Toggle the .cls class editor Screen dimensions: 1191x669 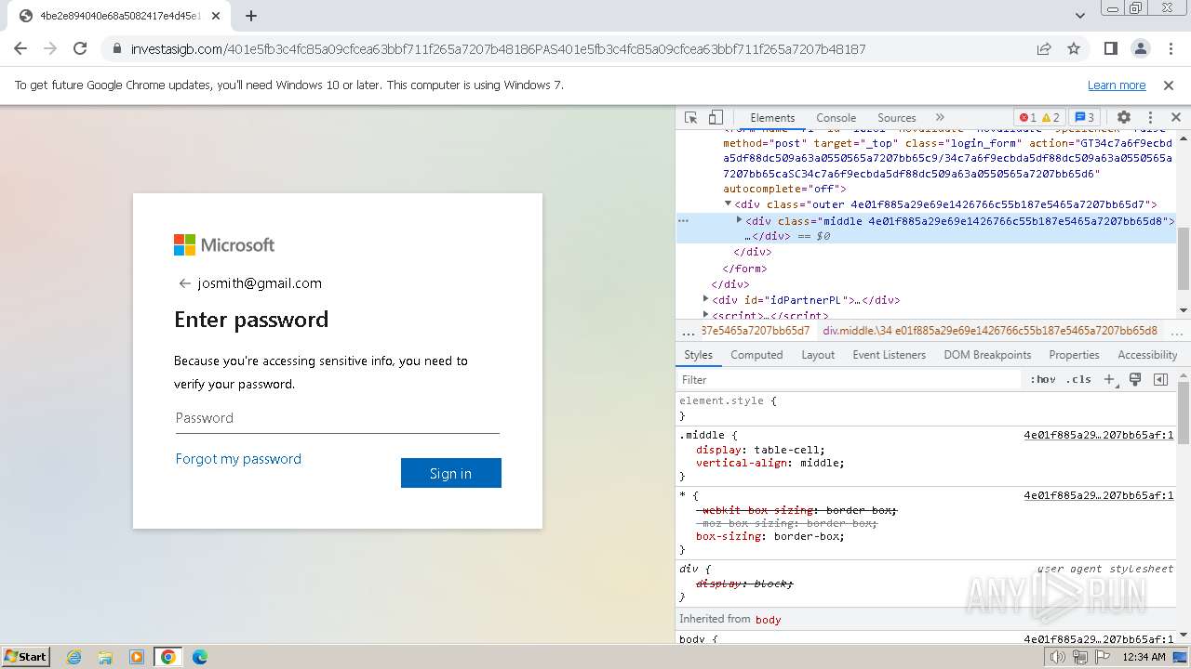coord(1078,379)
